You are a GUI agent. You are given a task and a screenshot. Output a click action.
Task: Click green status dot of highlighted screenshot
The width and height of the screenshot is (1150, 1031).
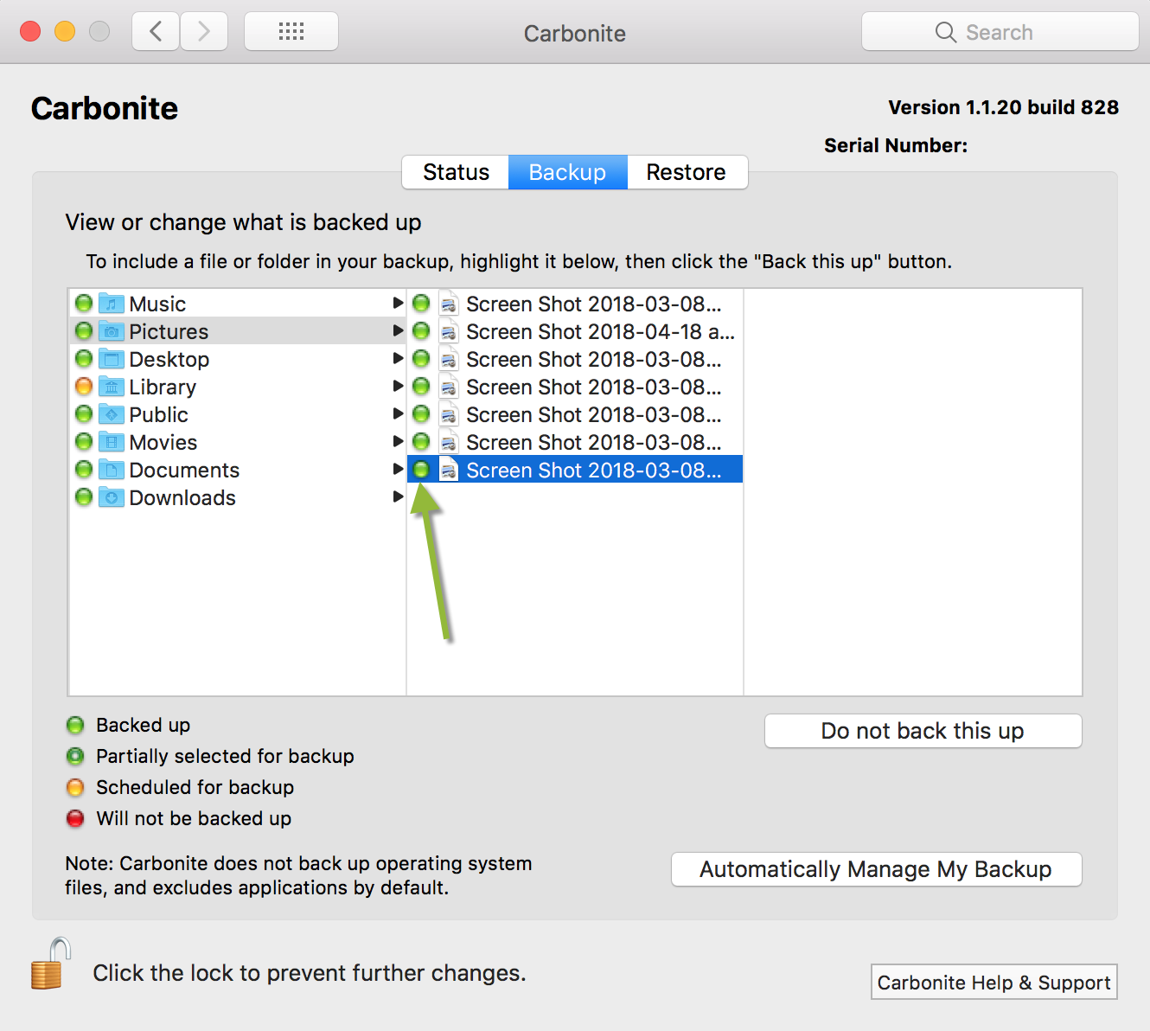click(x=421, y=470)
